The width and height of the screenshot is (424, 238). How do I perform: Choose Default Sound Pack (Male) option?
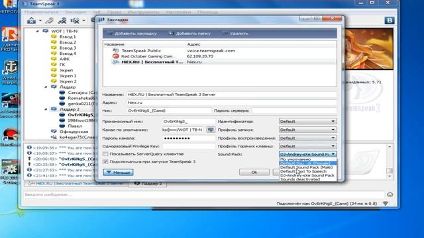308,167
